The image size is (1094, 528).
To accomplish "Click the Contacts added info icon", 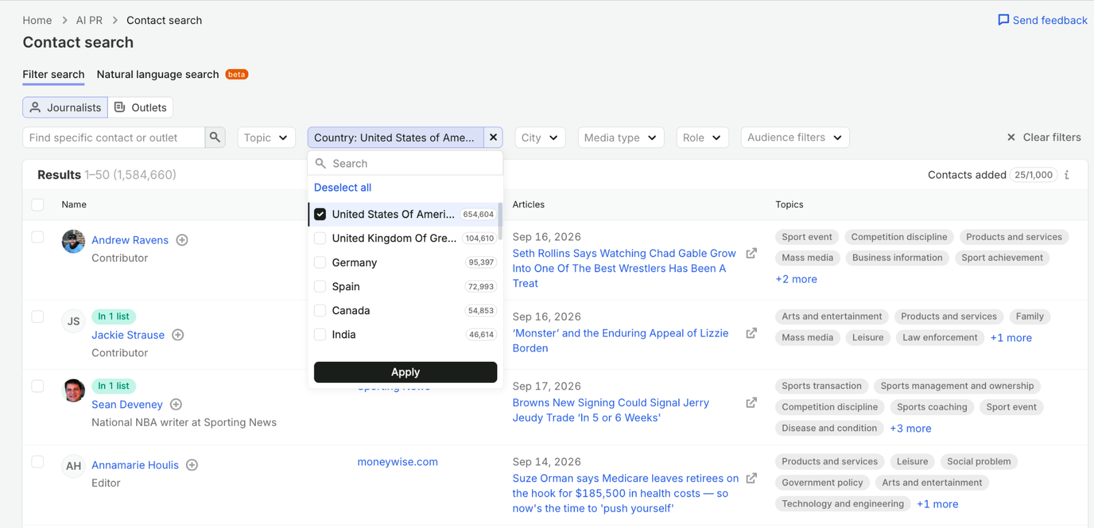I will point(1067,175).
